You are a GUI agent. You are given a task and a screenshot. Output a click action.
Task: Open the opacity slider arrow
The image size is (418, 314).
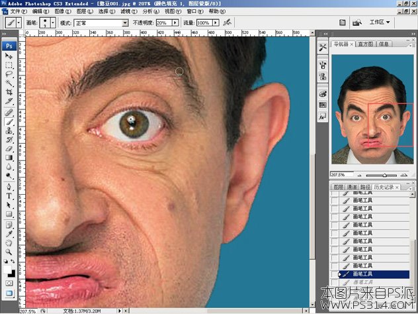coord(175,23)
